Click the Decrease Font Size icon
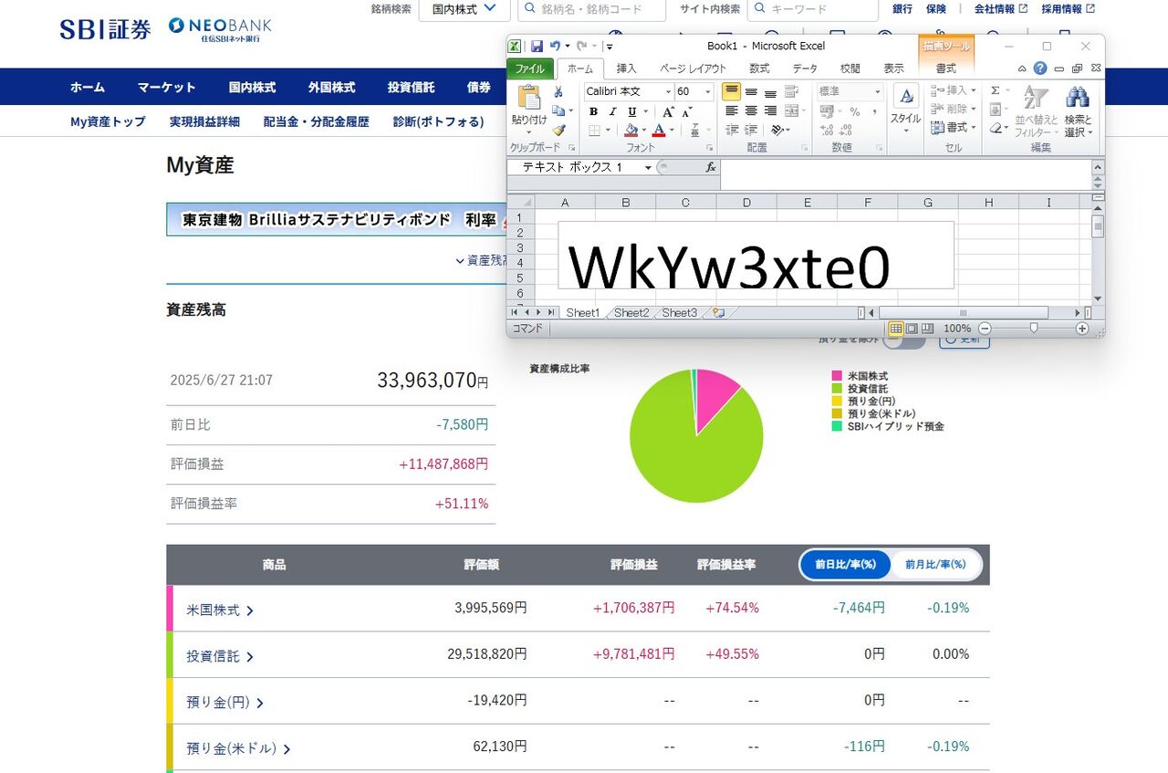This screenshot has height=773, width=1168. point(687,111)
